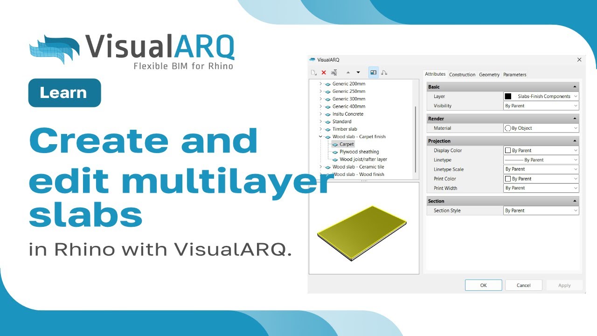This screenshot has height=336, width=597.
Task: Expand the Generic 200mm slab style
Action: click(320, 84)
